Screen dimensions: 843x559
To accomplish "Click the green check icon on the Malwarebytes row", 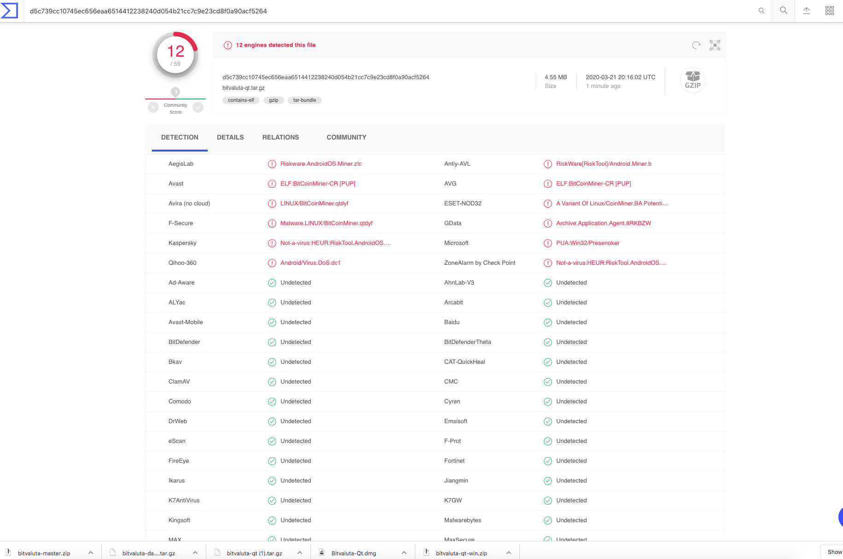I will pos(548,520).
